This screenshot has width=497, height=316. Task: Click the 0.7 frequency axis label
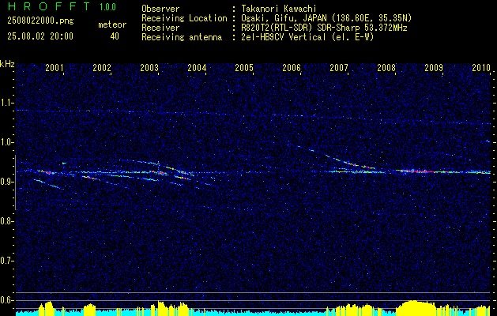[x=6, y=261]
